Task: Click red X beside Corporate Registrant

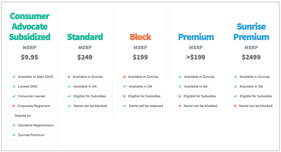Action: tap(13, 106)
